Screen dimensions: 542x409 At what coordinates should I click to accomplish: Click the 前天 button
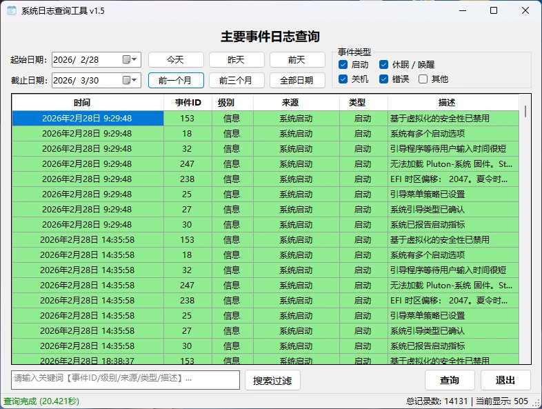297,59
